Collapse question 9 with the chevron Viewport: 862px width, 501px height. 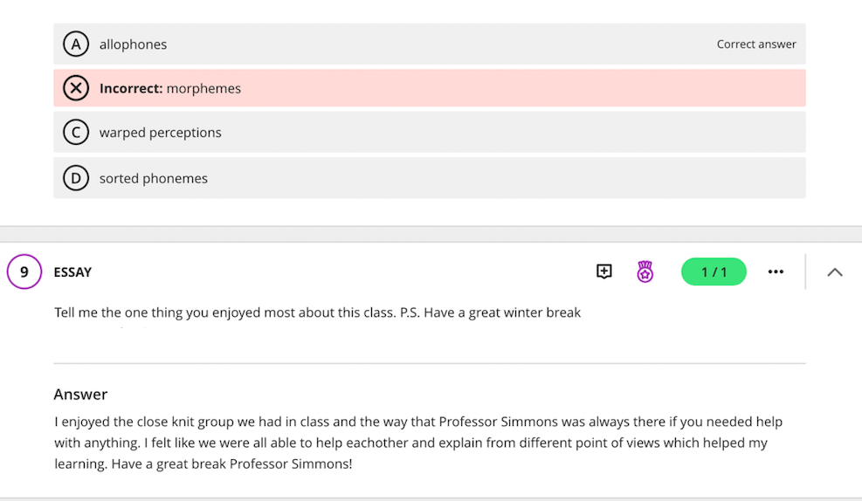[834, 271]
